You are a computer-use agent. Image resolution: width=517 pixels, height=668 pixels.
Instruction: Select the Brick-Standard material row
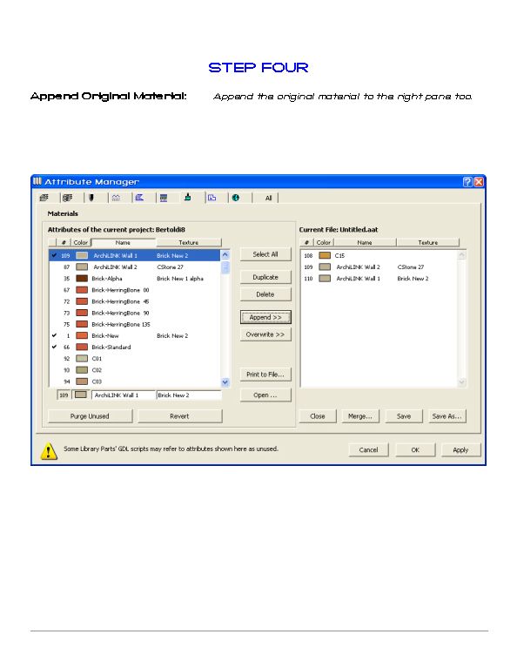pyautogui.click(x=135, y=347)
